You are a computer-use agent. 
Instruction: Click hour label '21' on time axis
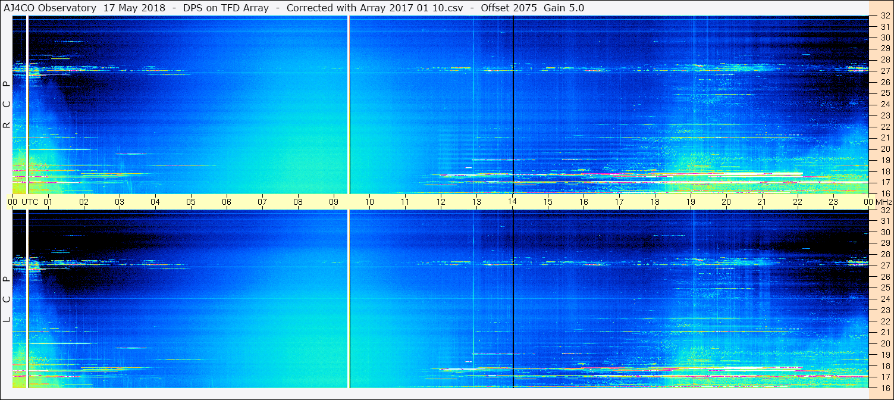(x=762, y=202)
